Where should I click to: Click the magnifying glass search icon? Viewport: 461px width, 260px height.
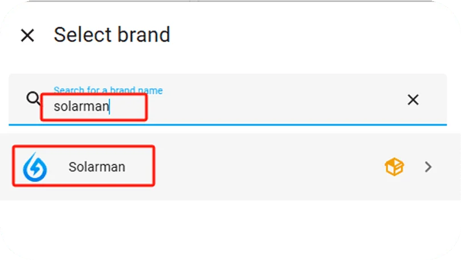click(x=34, y=99)
